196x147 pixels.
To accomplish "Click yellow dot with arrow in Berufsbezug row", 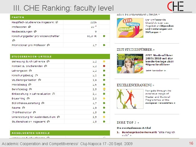I will [x=104, y=89].
